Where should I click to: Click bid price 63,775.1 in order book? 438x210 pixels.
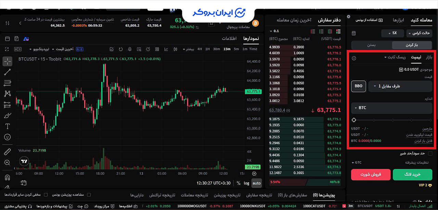point(334,119)
